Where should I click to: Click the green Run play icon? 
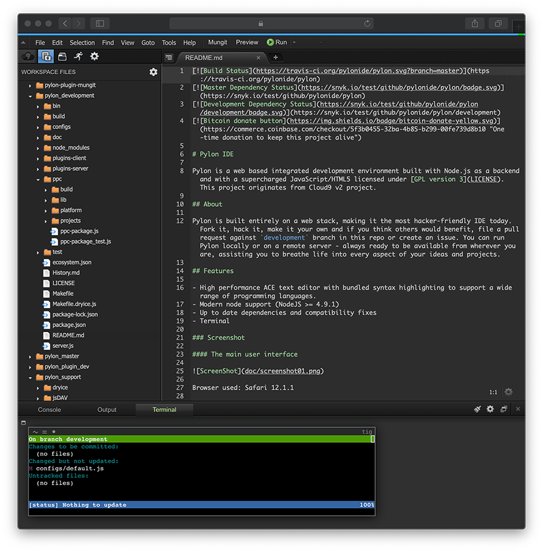[x=270, y=42]
